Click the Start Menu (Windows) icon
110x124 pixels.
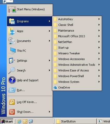[12, 9]
